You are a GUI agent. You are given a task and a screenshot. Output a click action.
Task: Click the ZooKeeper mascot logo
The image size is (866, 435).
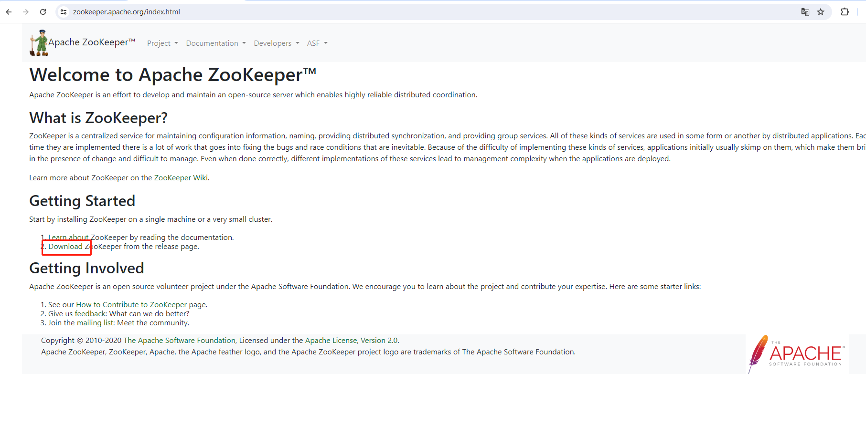coord(39,42)
